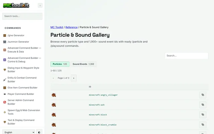Open Server Admin Command Builder link
This screenshot has width=214, height=134.
21,102
